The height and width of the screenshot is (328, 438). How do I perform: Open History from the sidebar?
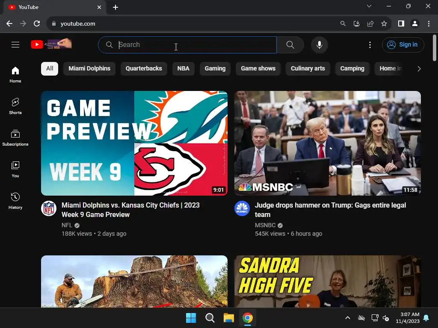point(15,201)
